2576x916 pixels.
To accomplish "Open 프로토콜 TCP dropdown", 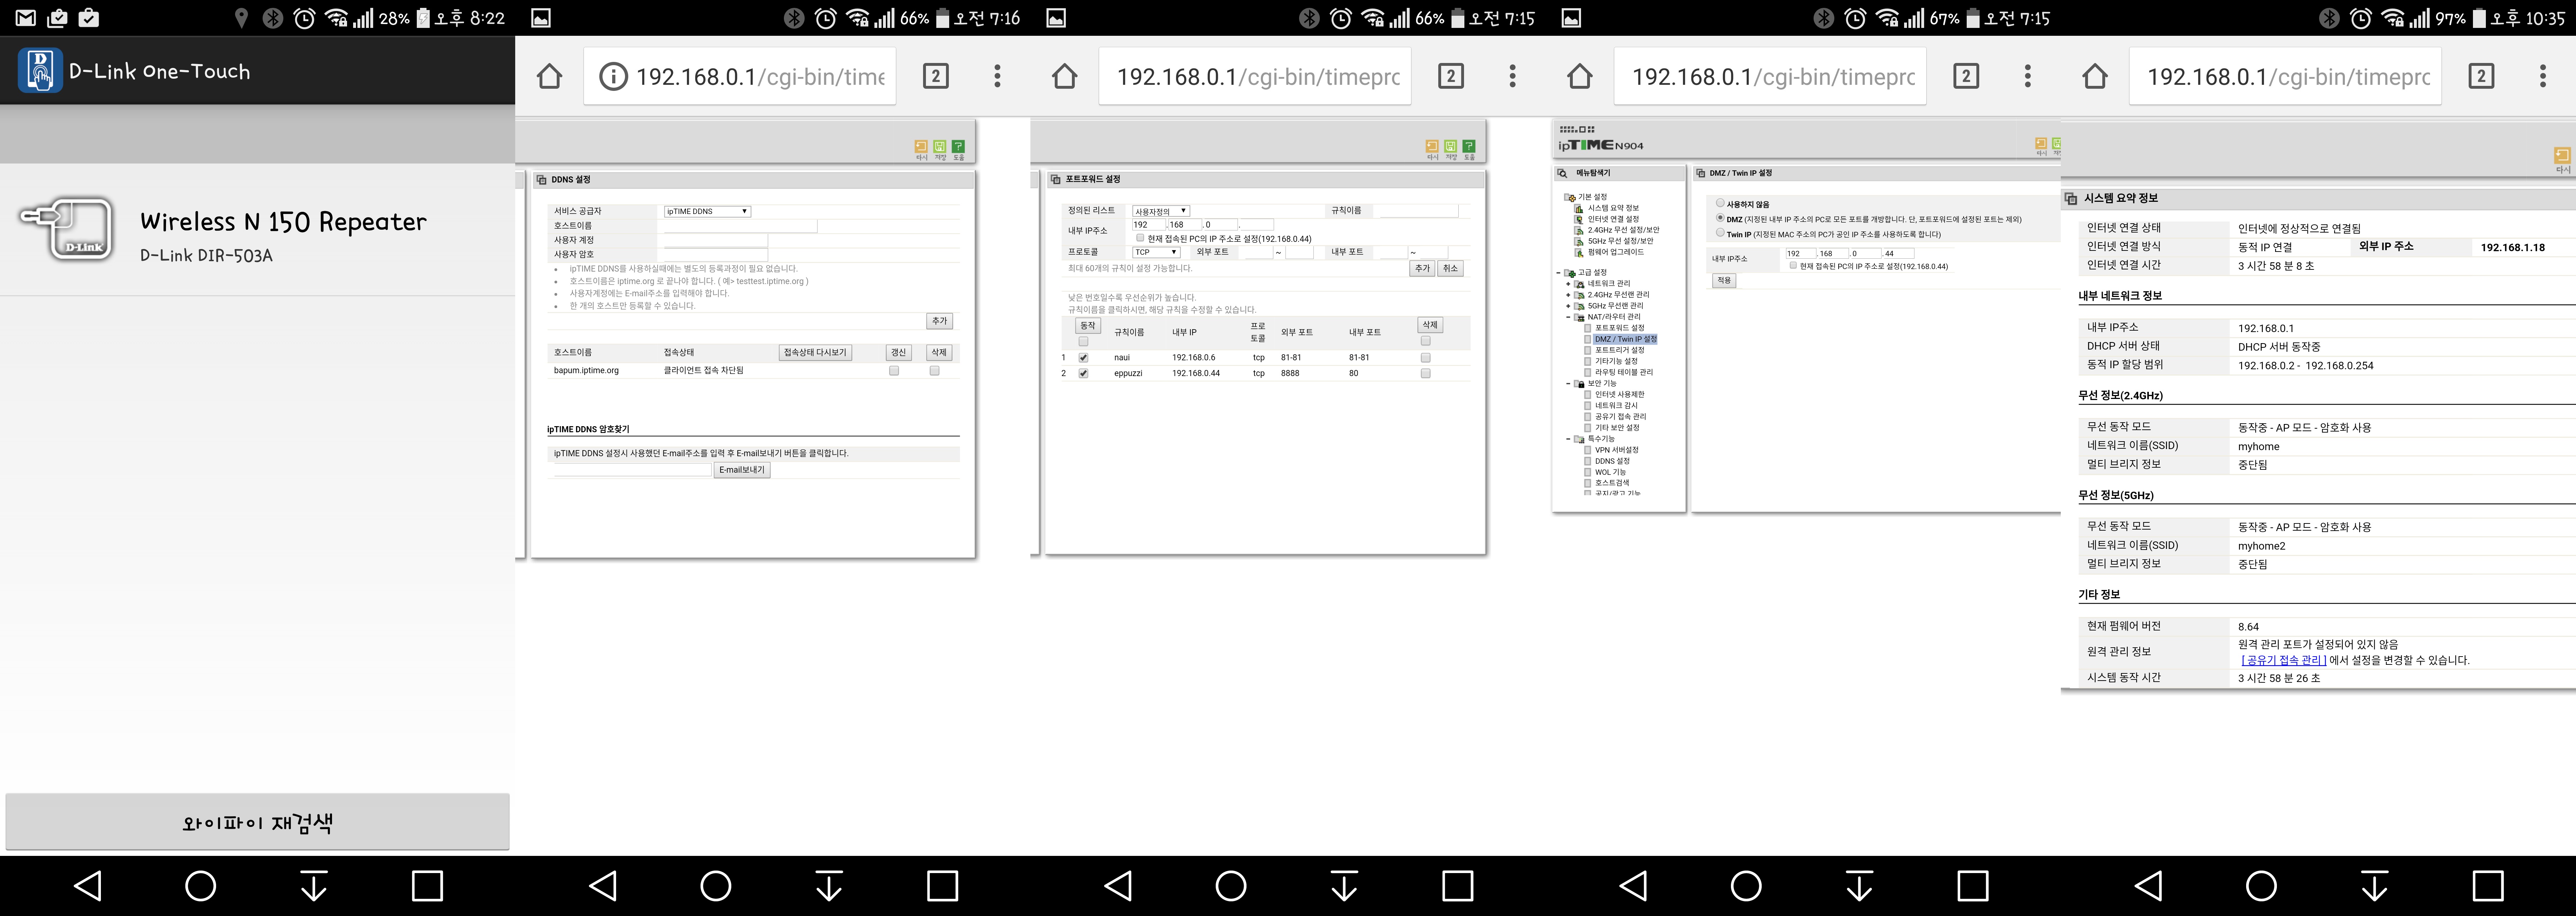I will (1156, 252).
